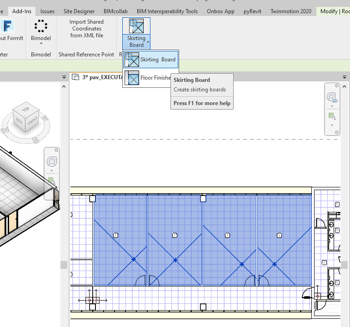Close the plan view navigation bar
Image resolution: width=350 pixels, height=327 pixels.
(x=337, y=86)
